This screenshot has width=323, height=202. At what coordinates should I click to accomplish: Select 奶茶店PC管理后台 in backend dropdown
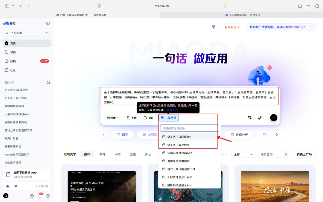[x=190, y=137]
